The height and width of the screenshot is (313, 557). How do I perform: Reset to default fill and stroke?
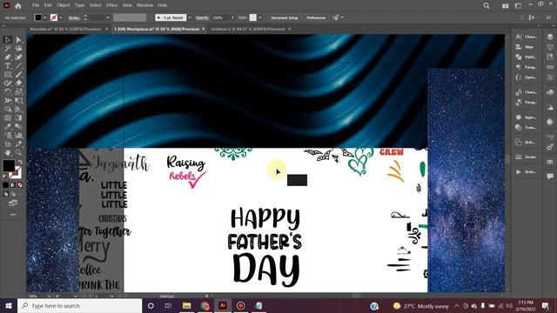(5, 176)
